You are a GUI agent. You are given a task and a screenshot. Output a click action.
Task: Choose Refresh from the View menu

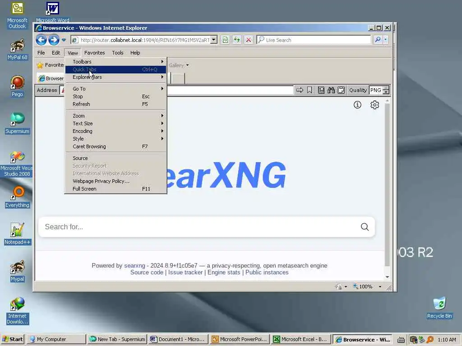tap(116, 104)
